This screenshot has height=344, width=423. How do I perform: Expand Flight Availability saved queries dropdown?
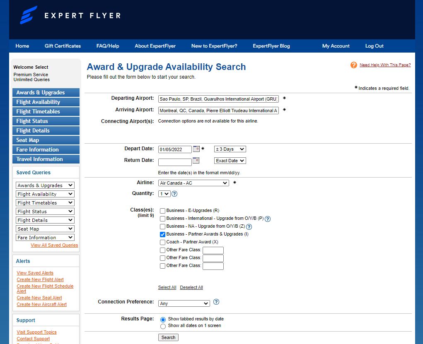(x=45, y=194)
